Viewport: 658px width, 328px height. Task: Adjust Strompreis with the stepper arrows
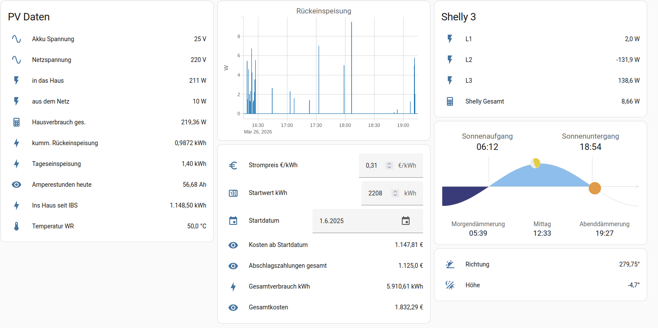pos(389,166)
